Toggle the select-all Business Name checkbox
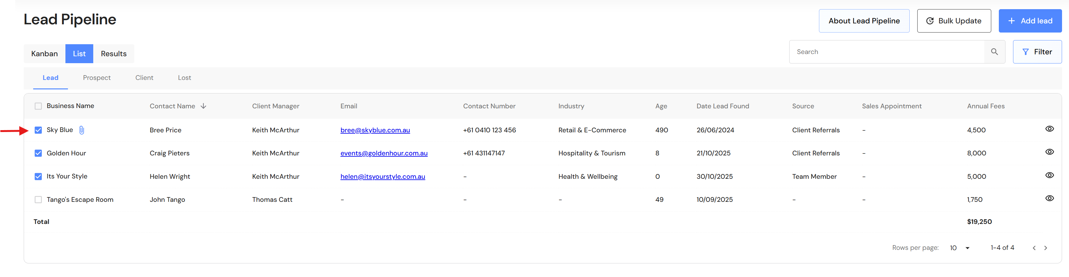 (x=38, y=106)
